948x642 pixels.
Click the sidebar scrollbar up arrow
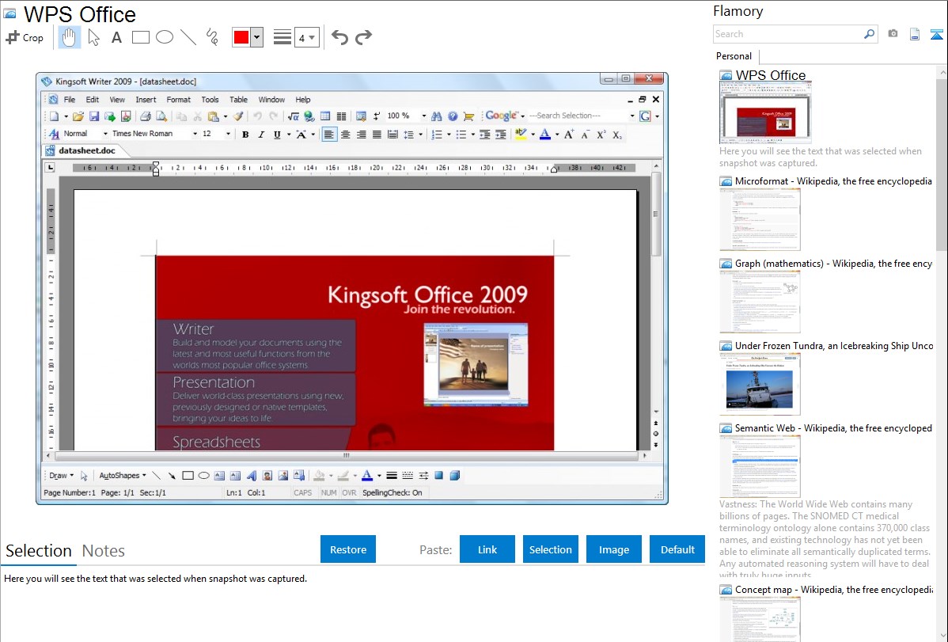pos(942,72)
